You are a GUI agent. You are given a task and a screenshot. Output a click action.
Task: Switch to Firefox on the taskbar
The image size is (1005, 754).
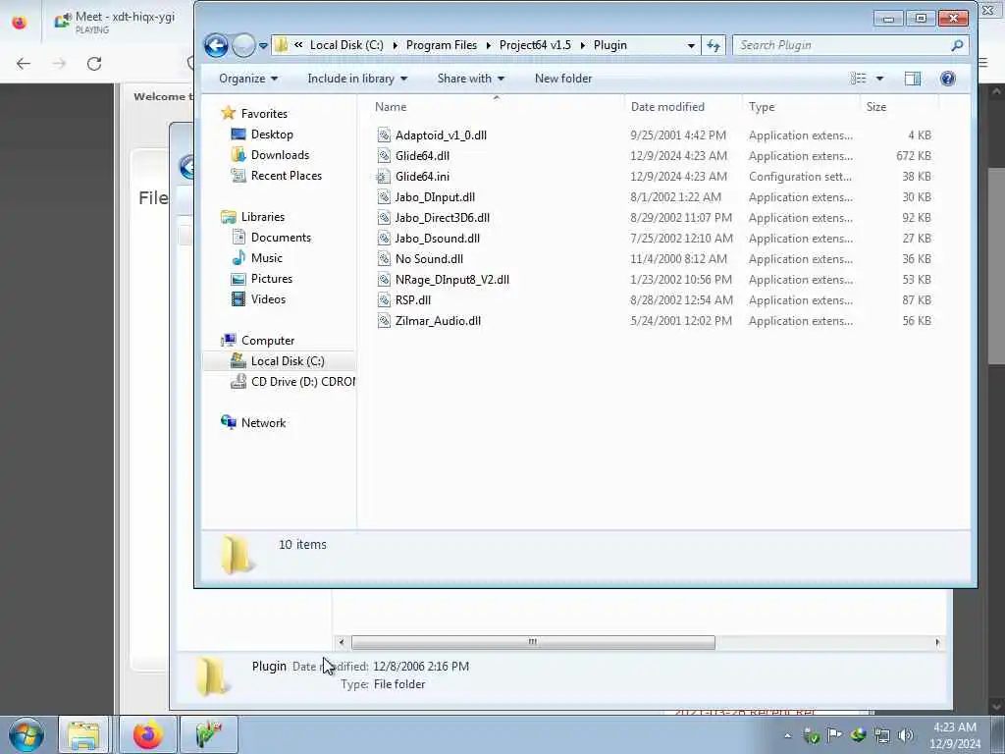point(147,734)
